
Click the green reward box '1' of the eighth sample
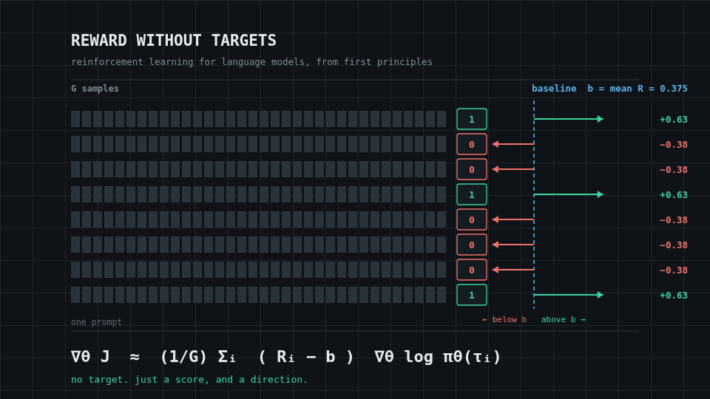point(472,295)
